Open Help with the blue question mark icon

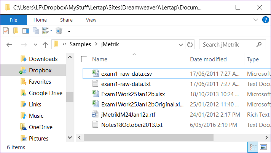[x=265, y=20]
